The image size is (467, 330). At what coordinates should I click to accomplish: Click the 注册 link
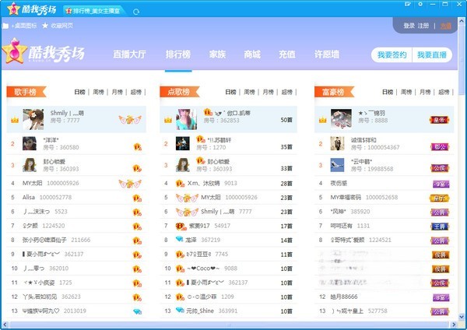tap(423, 26)
